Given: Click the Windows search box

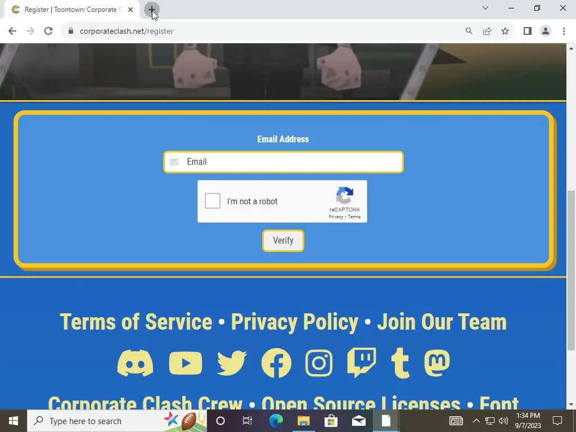Looking at the screenshot, I should (x=117, y=421).
